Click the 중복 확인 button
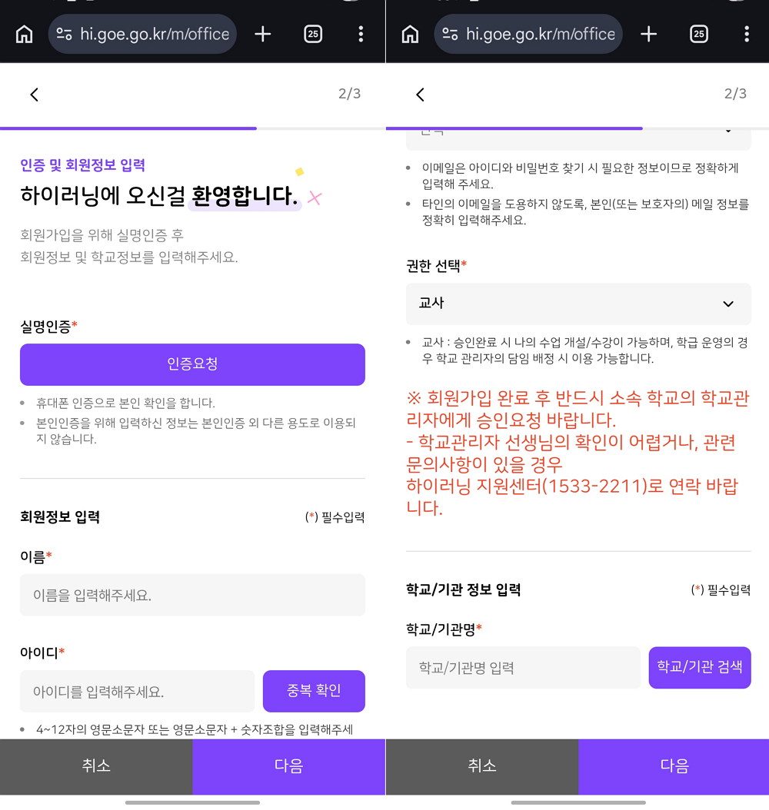Viewport: 769px width, 810px height. (314, 691)
